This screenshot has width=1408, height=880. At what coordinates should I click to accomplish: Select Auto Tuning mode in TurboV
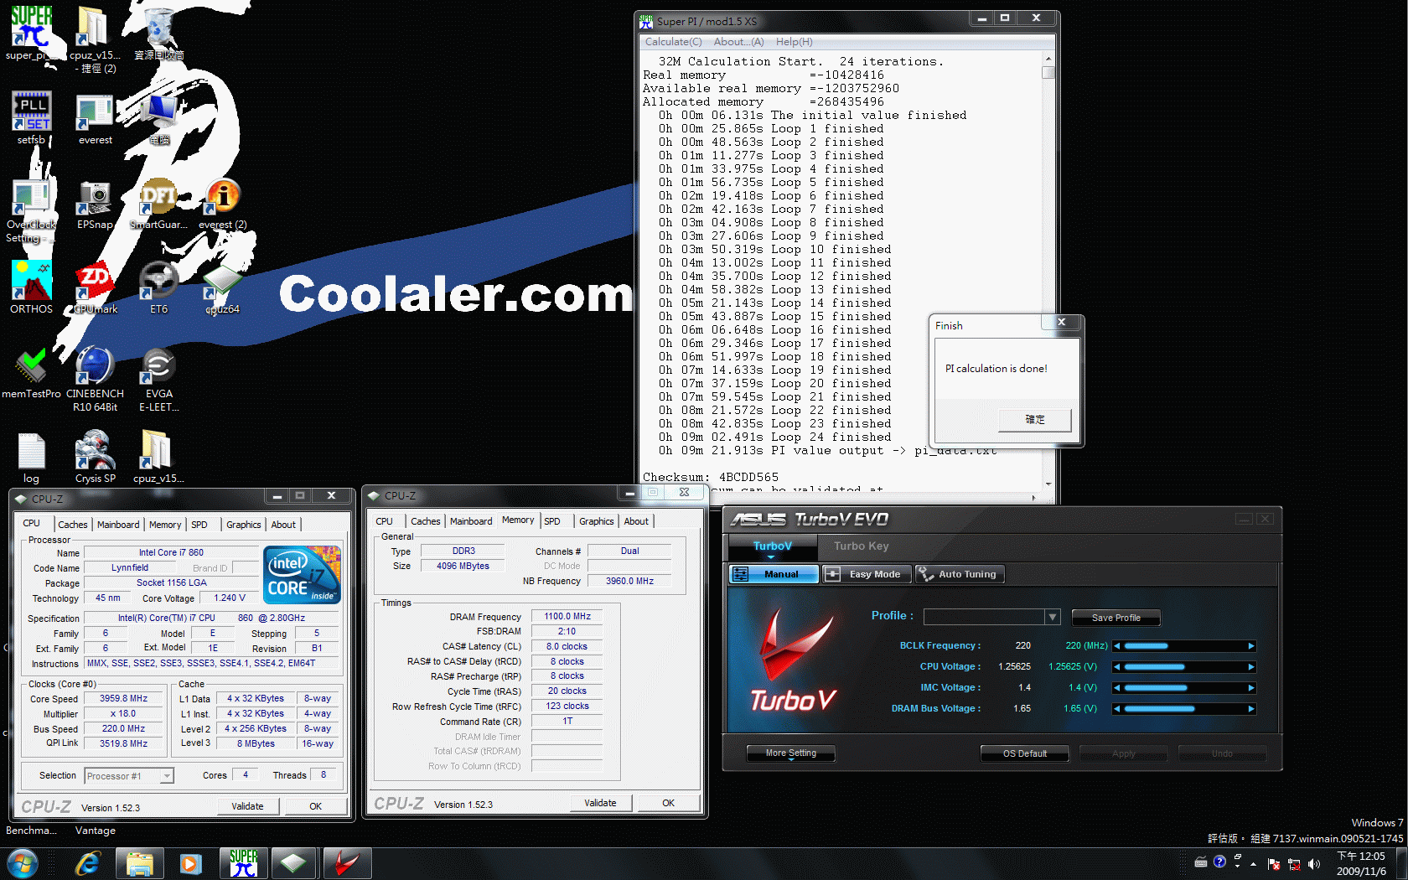click(x=960, y=574)
